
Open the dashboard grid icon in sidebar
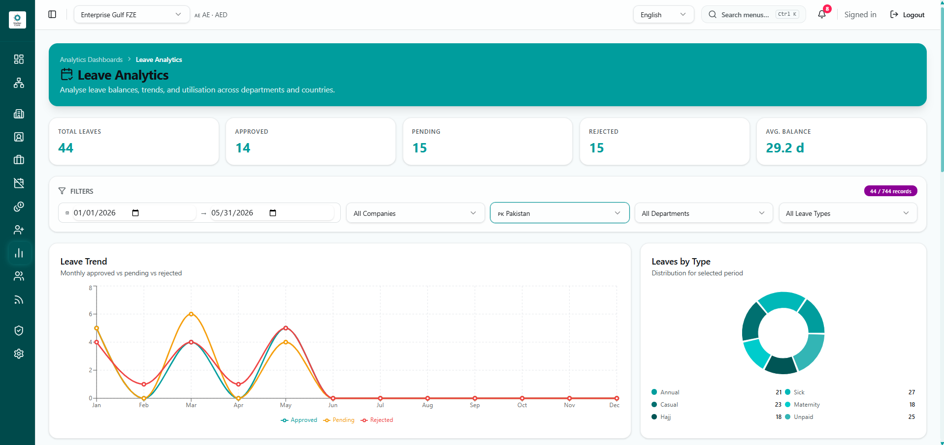[x=19, y=59]
